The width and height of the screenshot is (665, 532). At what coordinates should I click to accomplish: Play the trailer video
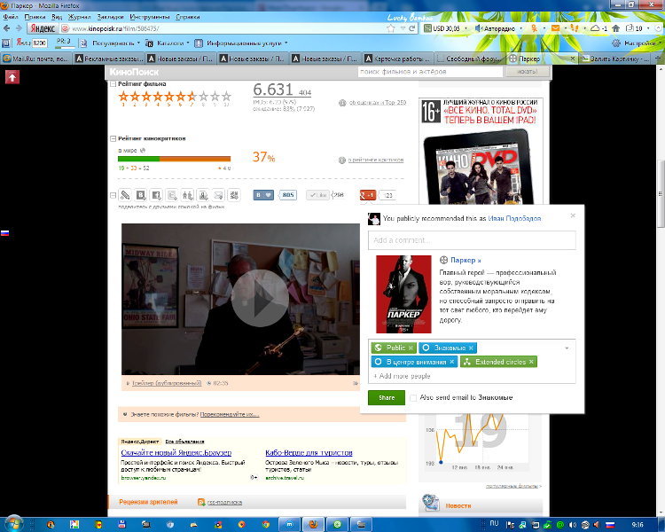(x=260, y=299)
